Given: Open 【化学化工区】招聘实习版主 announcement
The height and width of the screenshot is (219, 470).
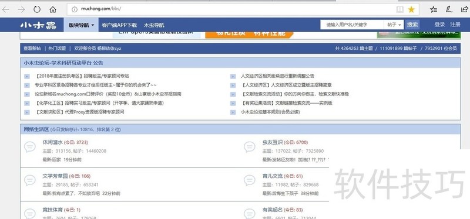Looking at the screenshot, I should 99,103.
